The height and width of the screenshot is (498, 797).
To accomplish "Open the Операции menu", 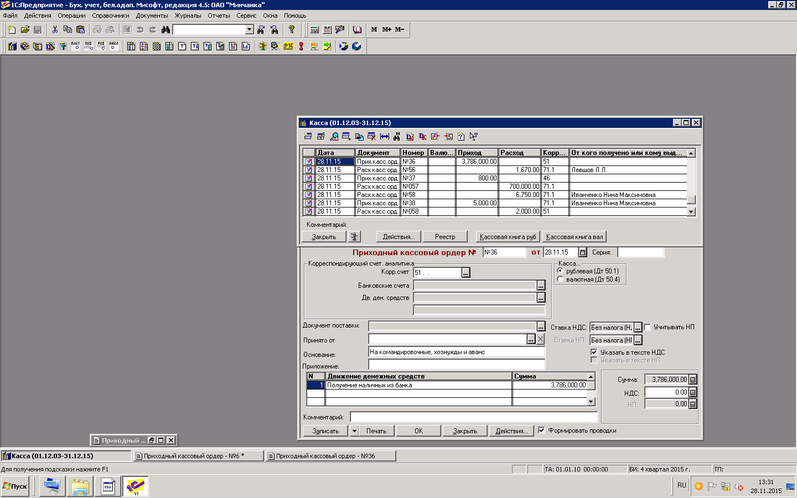I will (x=71, y=15).
